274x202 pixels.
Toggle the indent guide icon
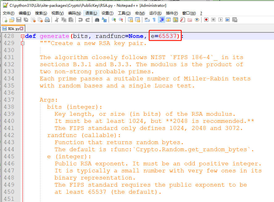(161, 20)
